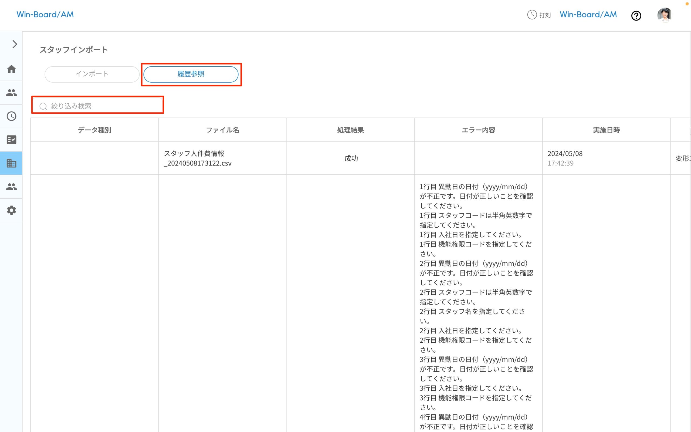Image resolution: width=691 pixels, height=432 pixels.
Task: Click the checklist document icon in sidebar
Action: (11, 139)
